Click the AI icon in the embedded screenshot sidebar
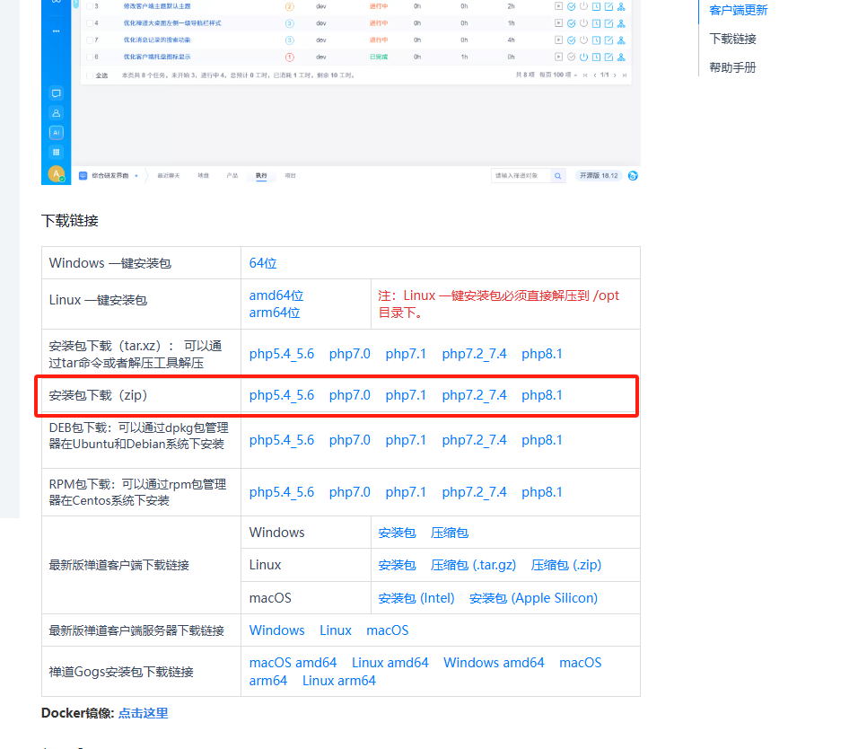Screen dimensions: 858x749 tap(57, 133)
